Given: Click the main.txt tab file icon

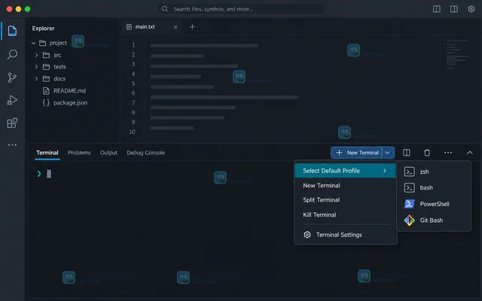Looking at the screenshot, I should click(x=129, y=27).
